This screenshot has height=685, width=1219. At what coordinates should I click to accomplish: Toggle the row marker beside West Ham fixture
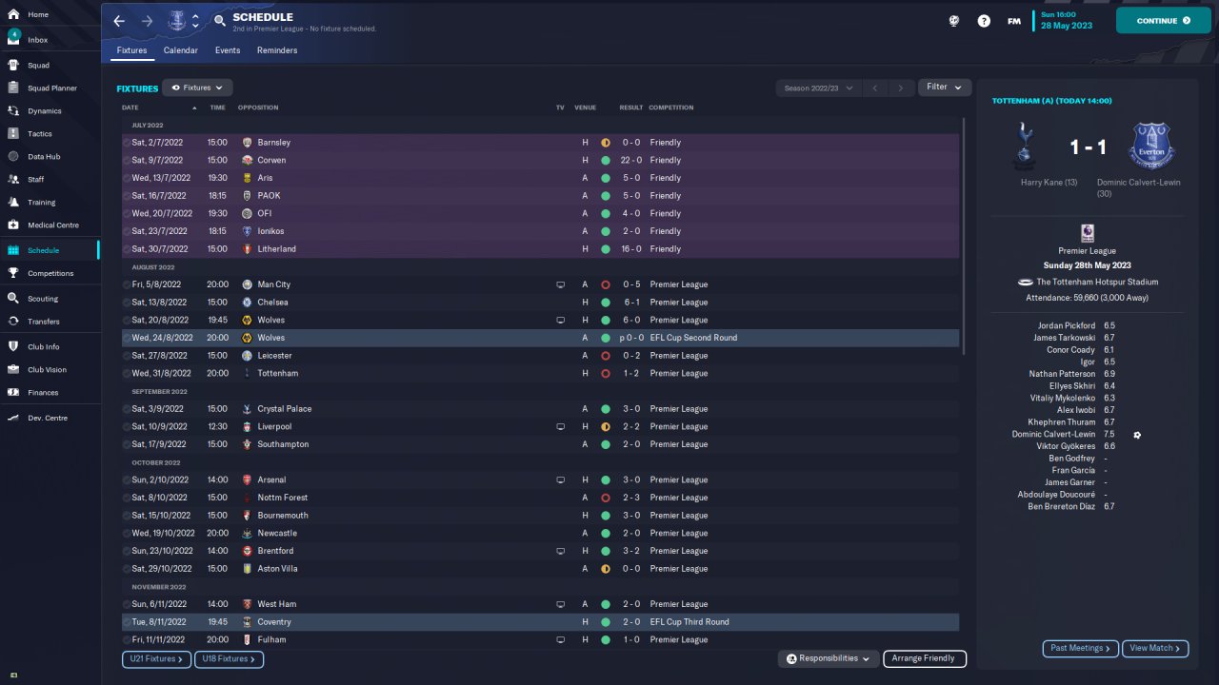(x=127, y=604)
